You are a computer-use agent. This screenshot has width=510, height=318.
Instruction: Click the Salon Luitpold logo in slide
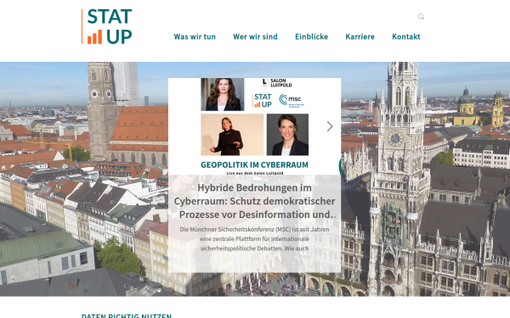click(277, 83)
